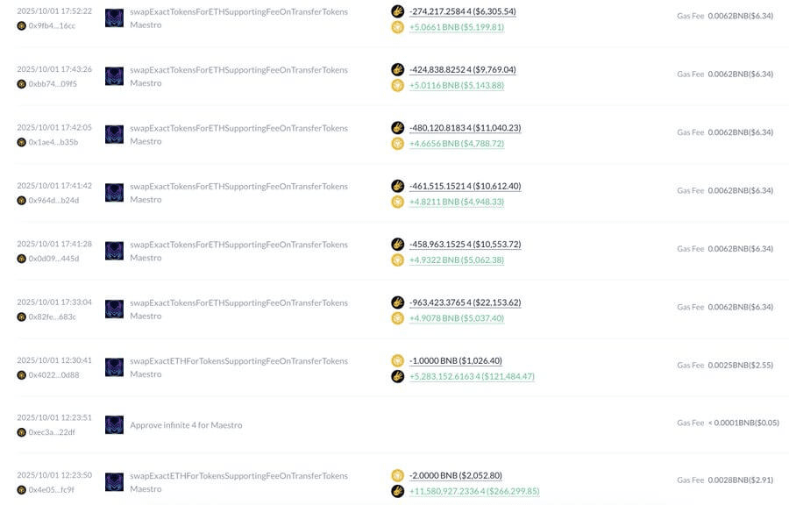Screen dimensions: 789x505
Task: Open the +4.8211 BNB ($4,948.33) link
Action: coord(457,202)
